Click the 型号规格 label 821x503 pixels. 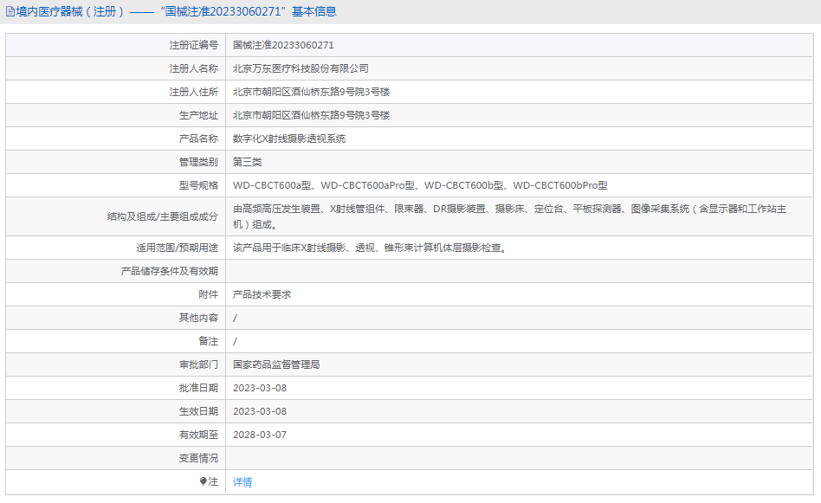(x=198, y=185)
